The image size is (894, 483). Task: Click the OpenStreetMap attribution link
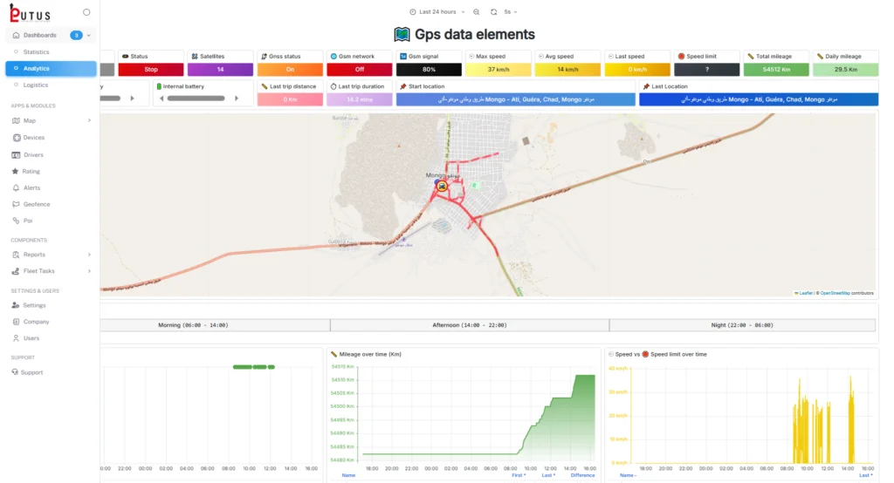[x=835, y=293]
